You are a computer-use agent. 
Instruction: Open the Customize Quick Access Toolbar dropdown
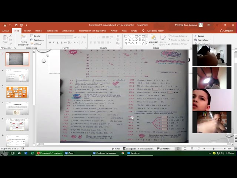26,25
